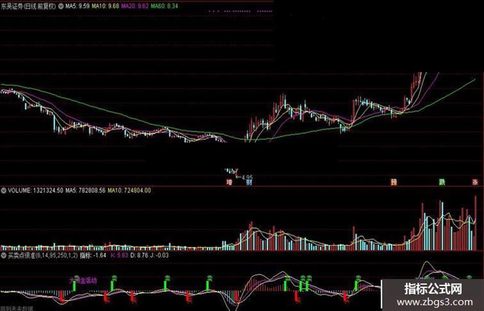Select the MA5: 9.59 label
The height and width of the screenshot is (311, 484).
[x=77, y=6]
